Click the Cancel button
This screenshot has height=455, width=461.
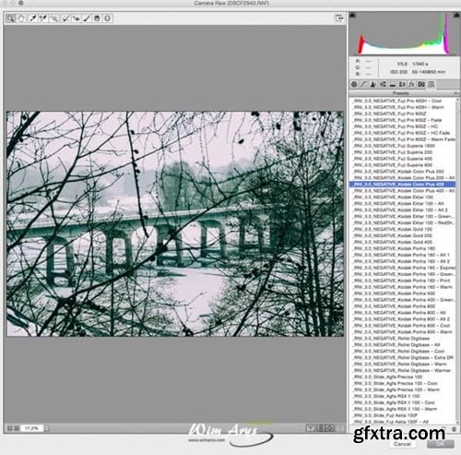coord(403,444)
